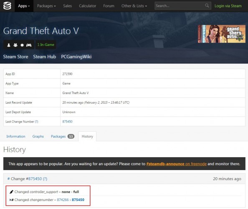
Task: Click the controller support gamepad icon
Action: point(29,45)
